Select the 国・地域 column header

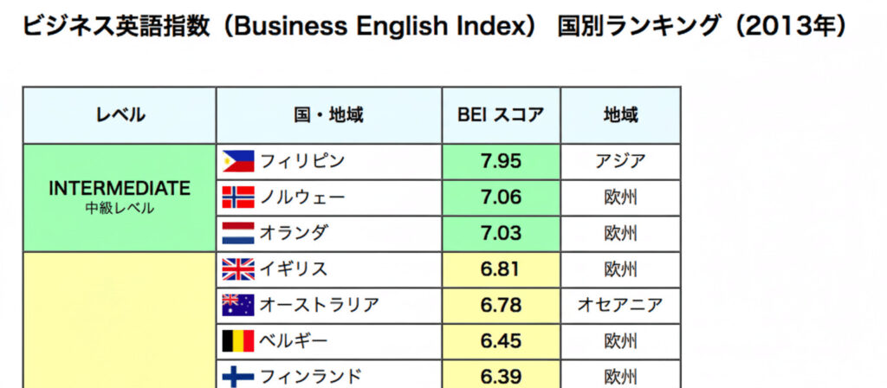click(328, 115)
